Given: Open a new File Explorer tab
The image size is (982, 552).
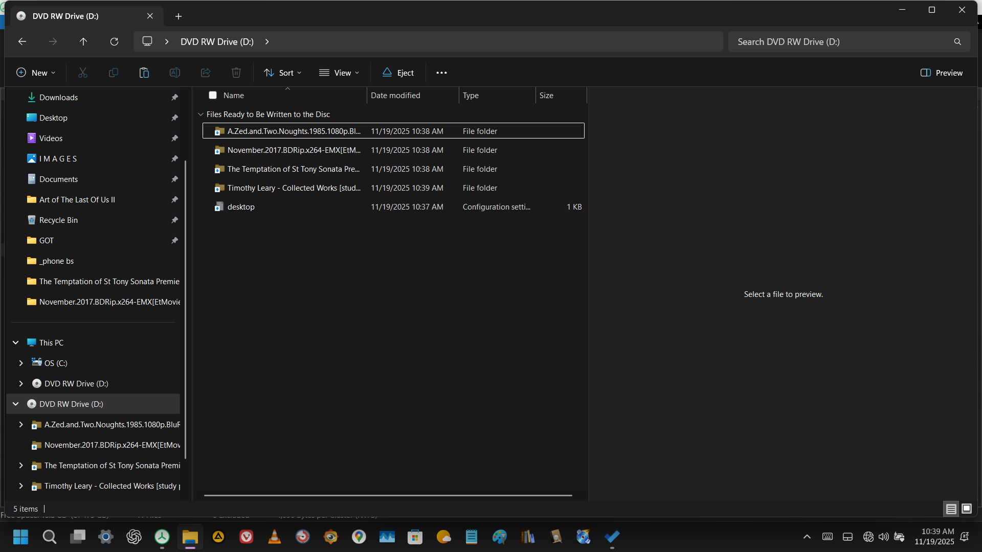Looking at the screenshot, I should 178,16.
